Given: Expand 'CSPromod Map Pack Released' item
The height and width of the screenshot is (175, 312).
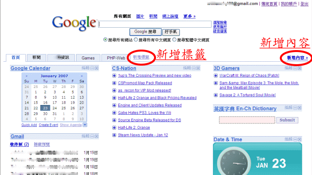Looking at the screenshot, I should 114,83.
